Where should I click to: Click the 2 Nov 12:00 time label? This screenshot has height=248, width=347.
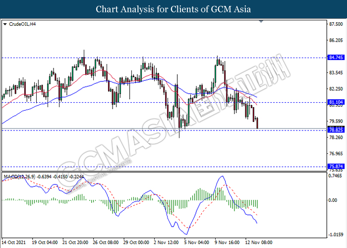[x=166, y=243]
